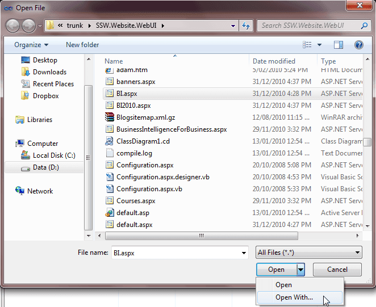
Task: Select Data (D:) drive in navigation tree
Action: tap(45, 167)
